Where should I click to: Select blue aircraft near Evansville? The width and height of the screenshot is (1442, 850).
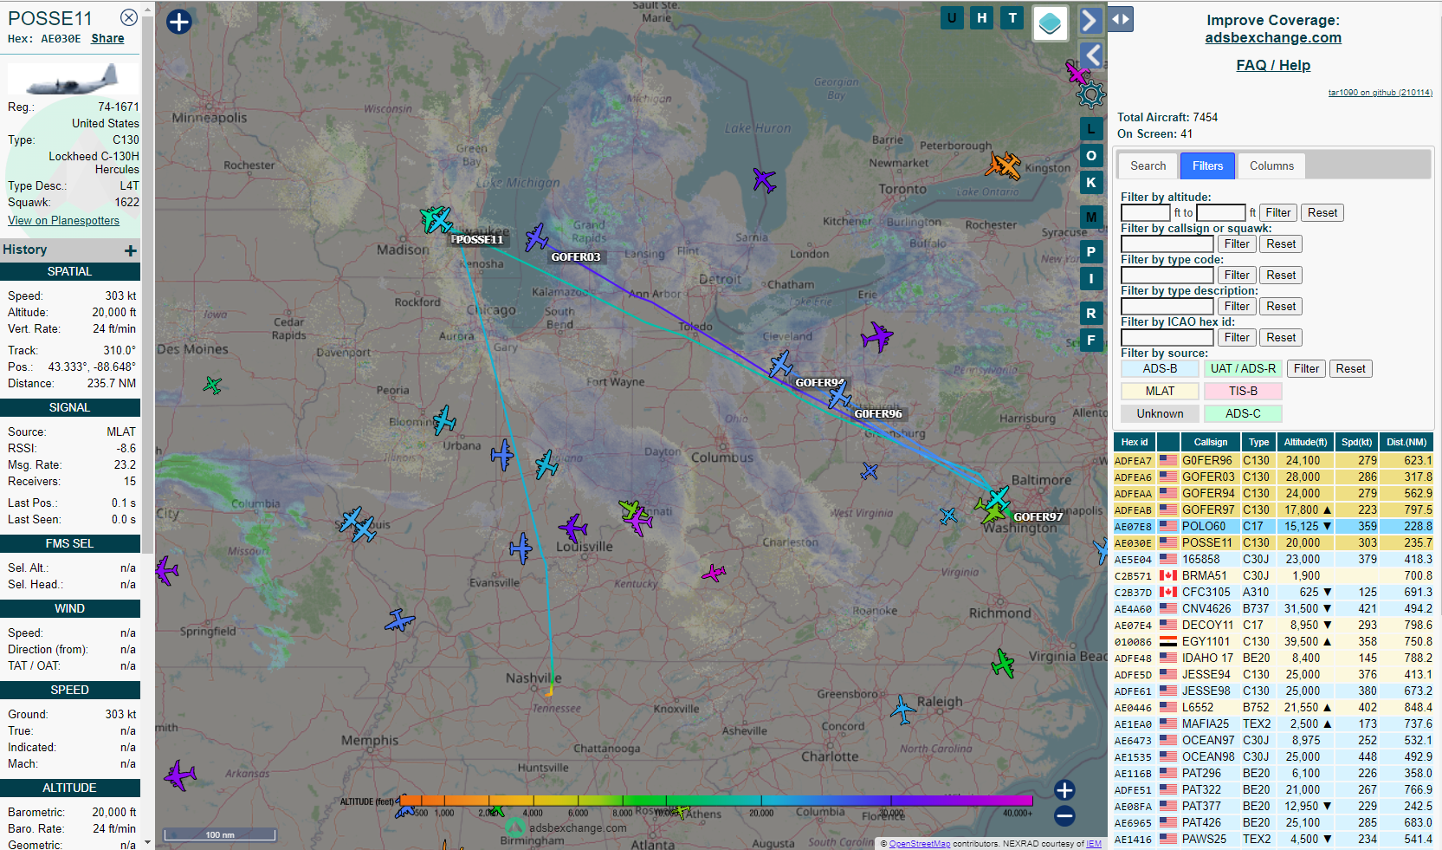pos(520,548)
